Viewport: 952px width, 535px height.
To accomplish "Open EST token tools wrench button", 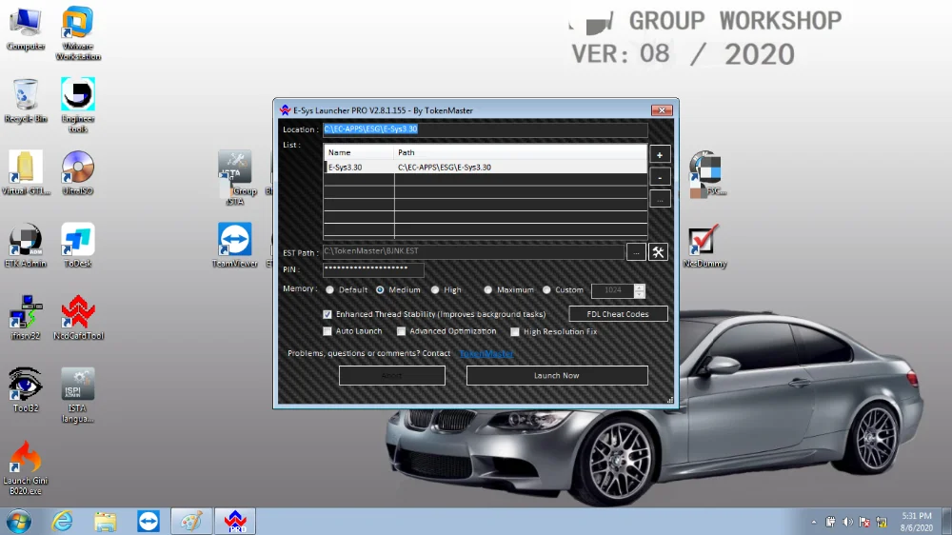I will tap(658, 252).
